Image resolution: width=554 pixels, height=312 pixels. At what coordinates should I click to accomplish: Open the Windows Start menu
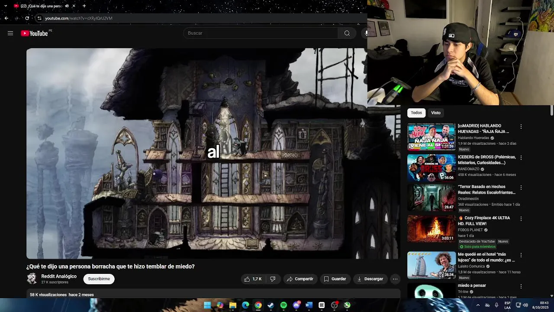(x=207, y=305)
